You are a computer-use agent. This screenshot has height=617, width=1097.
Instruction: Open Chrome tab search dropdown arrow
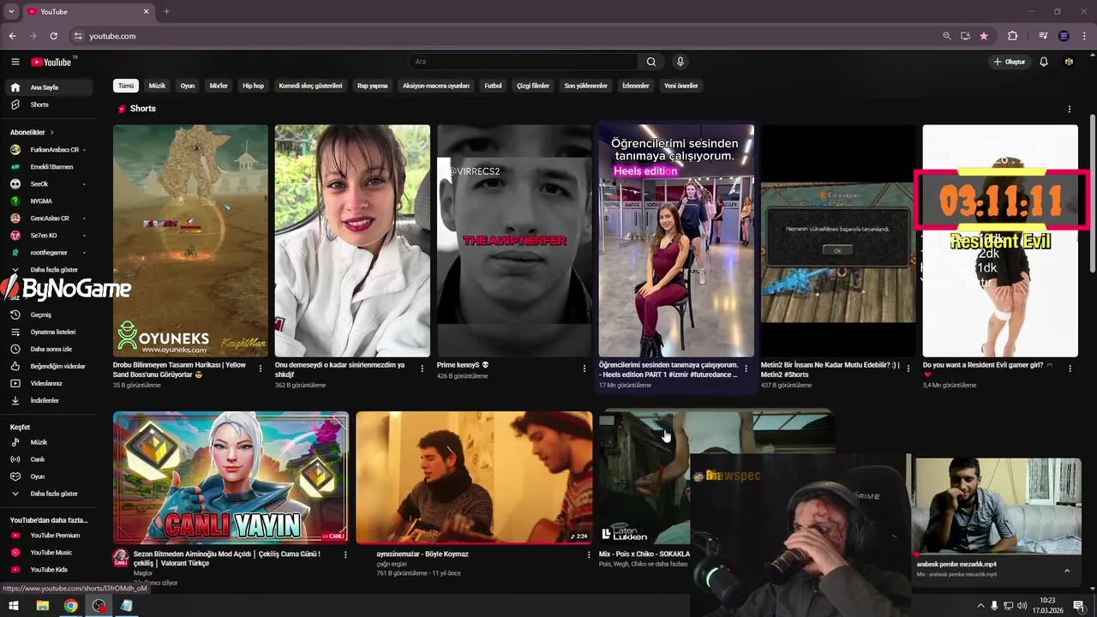tap(11, 11)
